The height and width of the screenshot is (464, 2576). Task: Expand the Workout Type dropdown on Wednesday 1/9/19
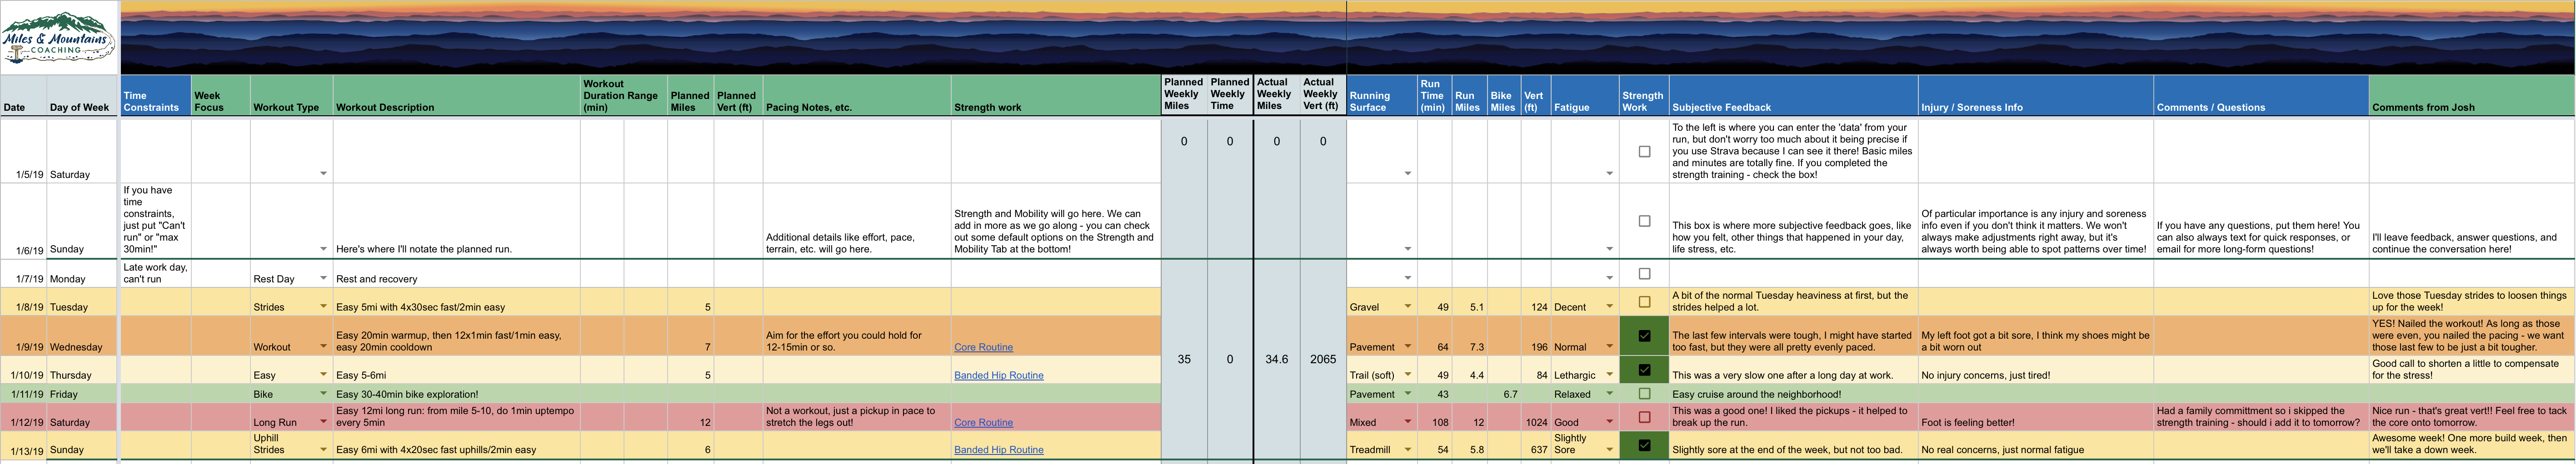point(323,346)
